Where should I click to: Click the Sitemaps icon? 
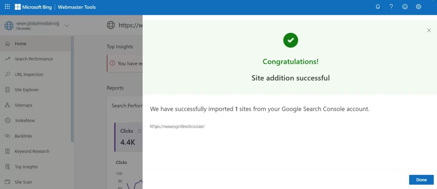pyautogui.click(x=8, y=105)
